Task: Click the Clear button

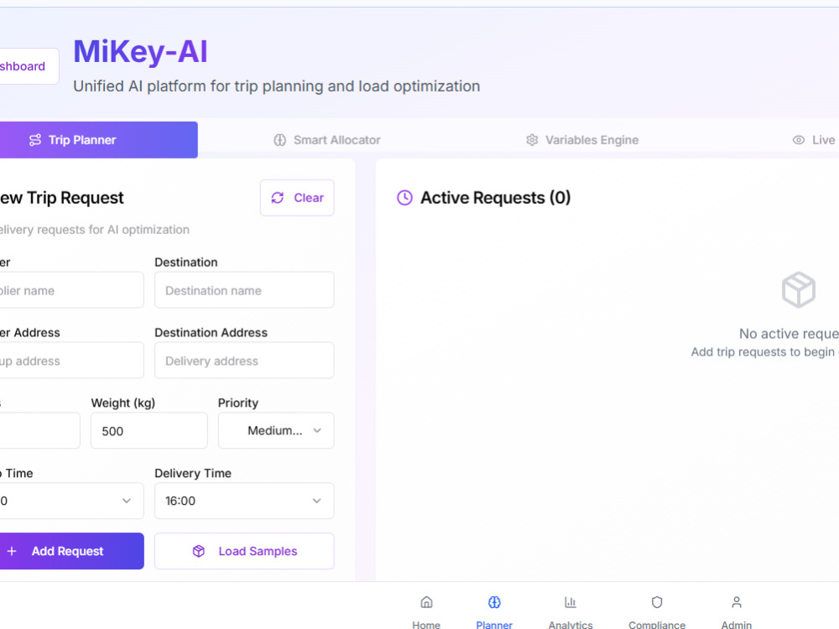Action: (x=297, y=198)
